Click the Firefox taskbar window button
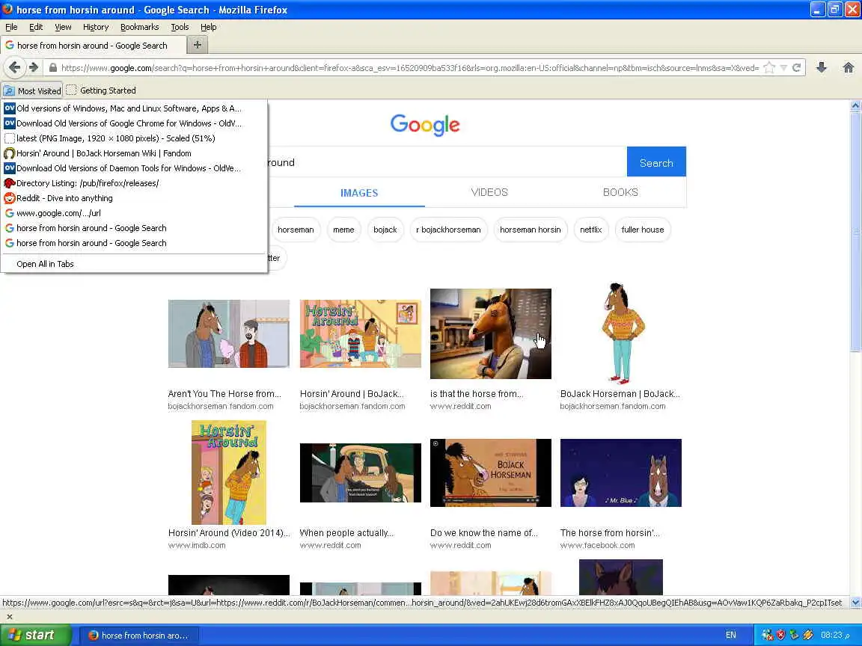Screen dimensions: 862x646 tap(140, 636)
